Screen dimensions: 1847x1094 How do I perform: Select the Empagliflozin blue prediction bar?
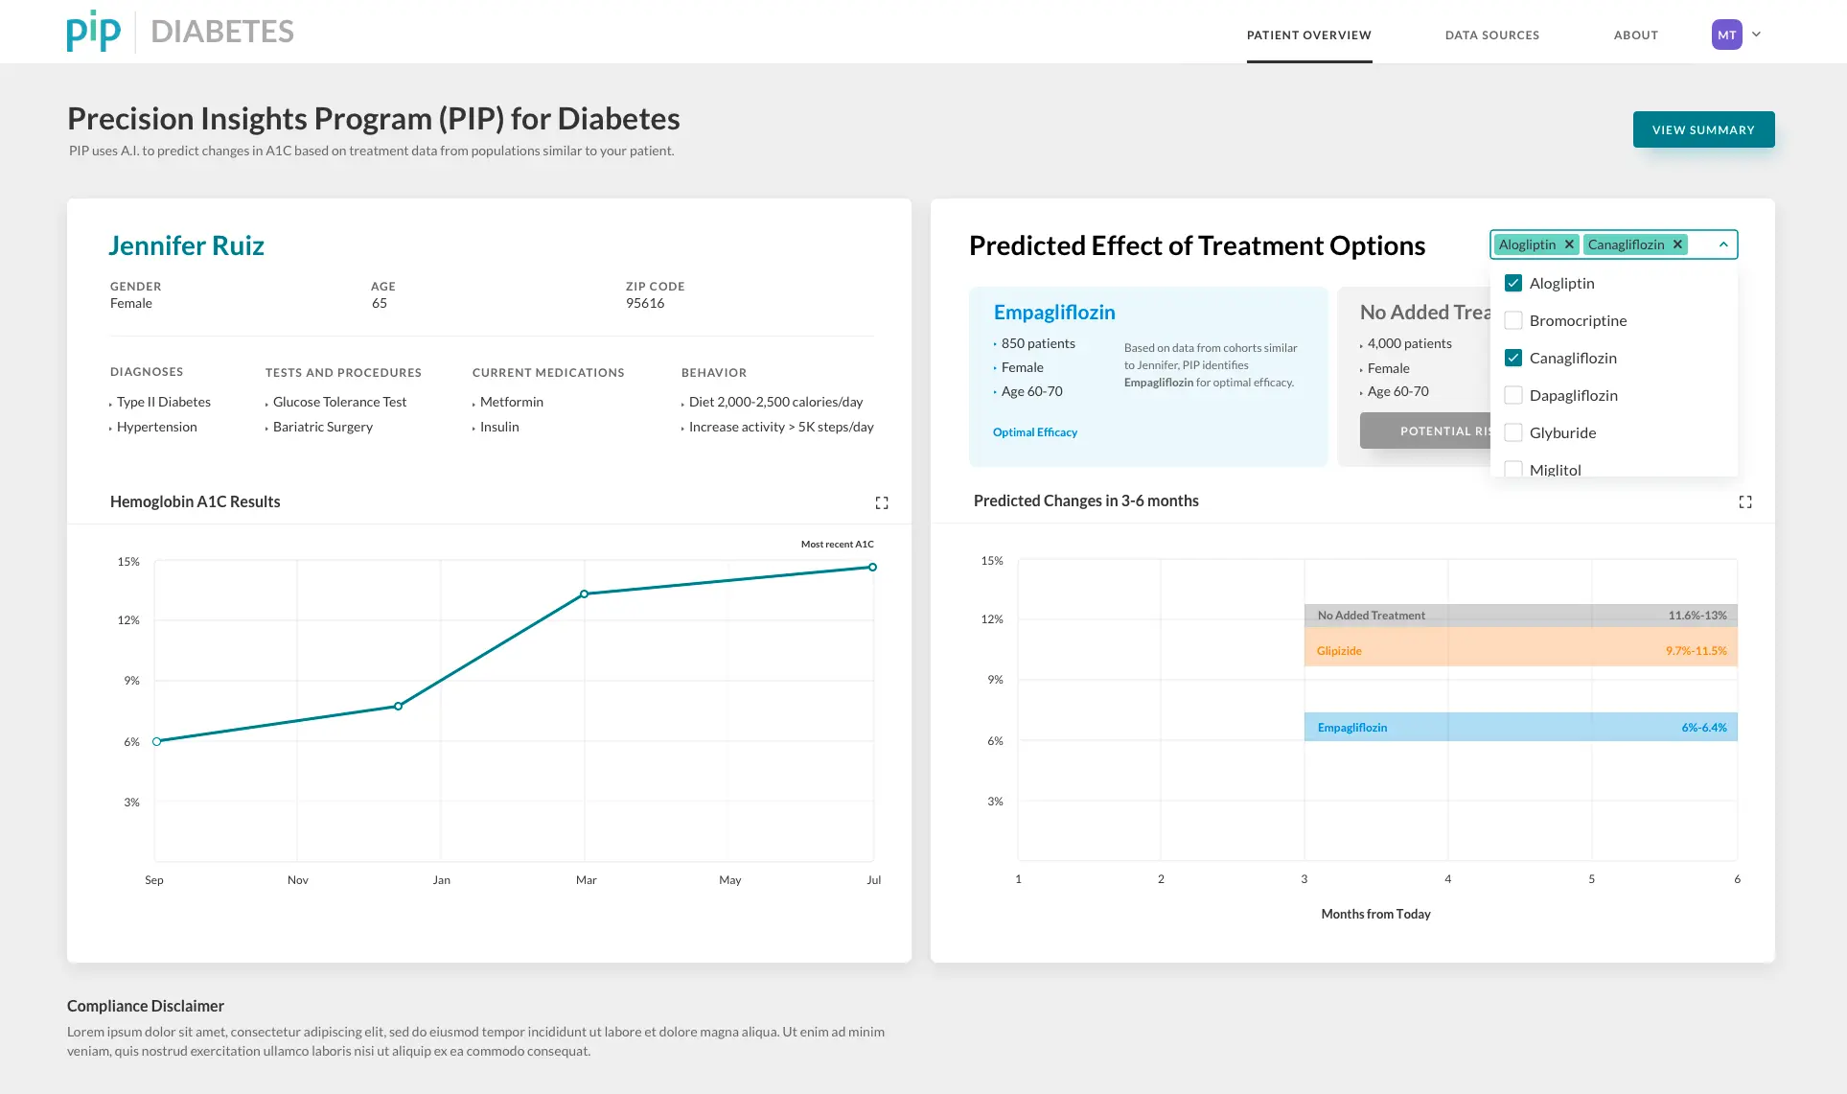(1520, 727)
